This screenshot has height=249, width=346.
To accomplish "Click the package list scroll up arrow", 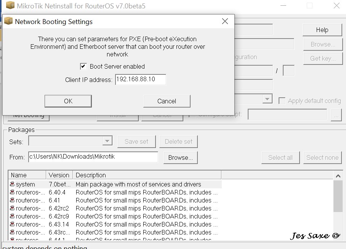I will [x=338, y=176].
